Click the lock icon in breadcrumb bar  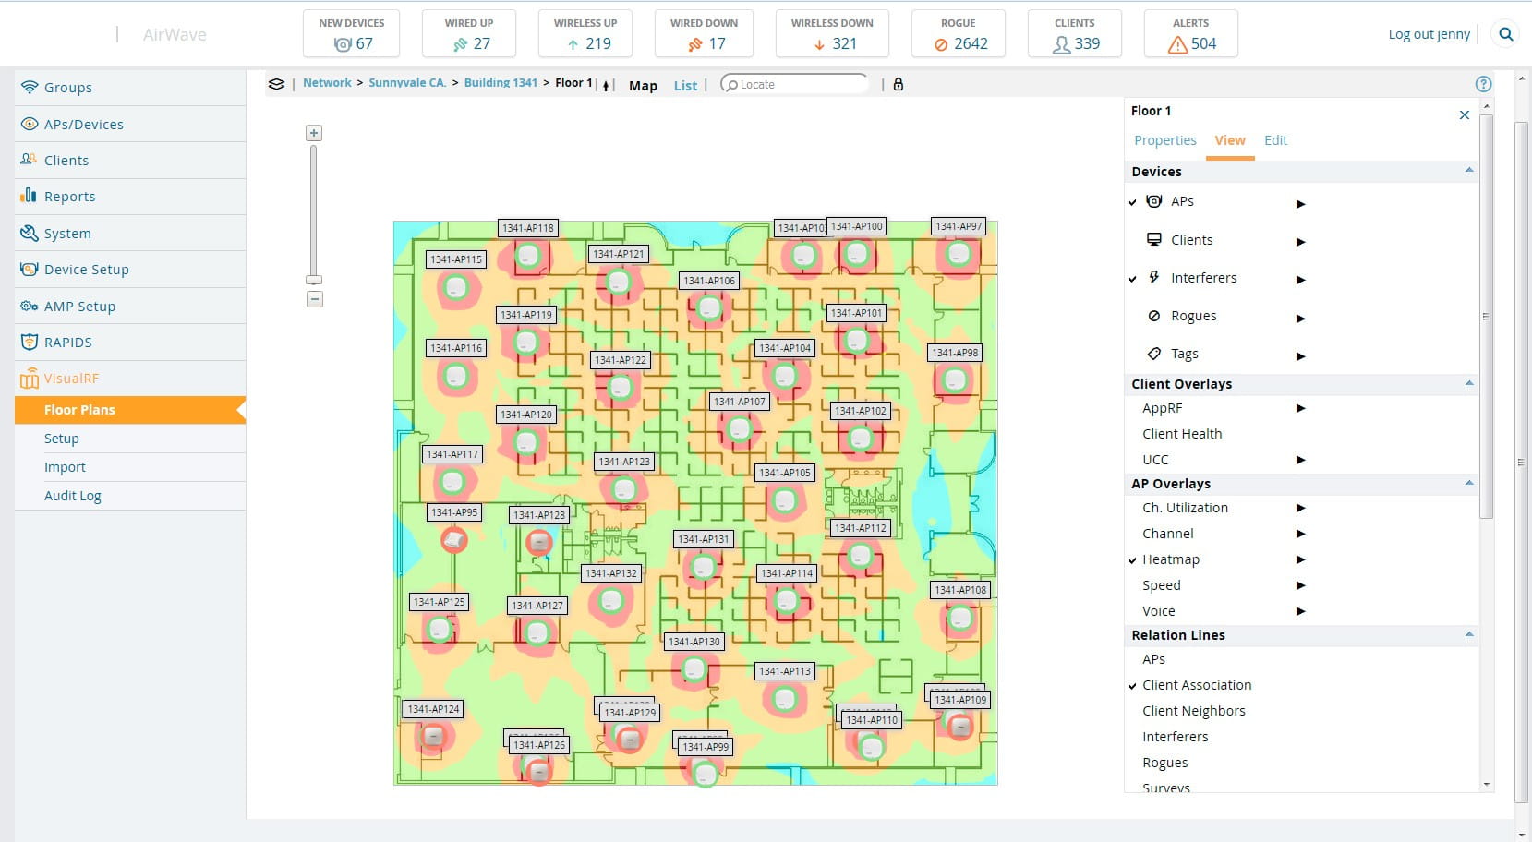[898, 84]
